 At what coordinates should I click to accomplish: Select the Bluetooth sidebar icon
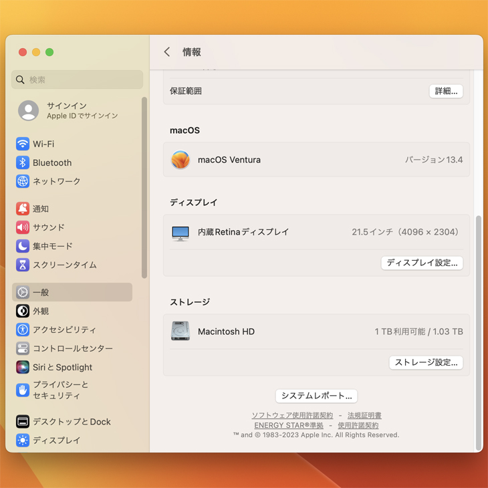pos(23,162)
